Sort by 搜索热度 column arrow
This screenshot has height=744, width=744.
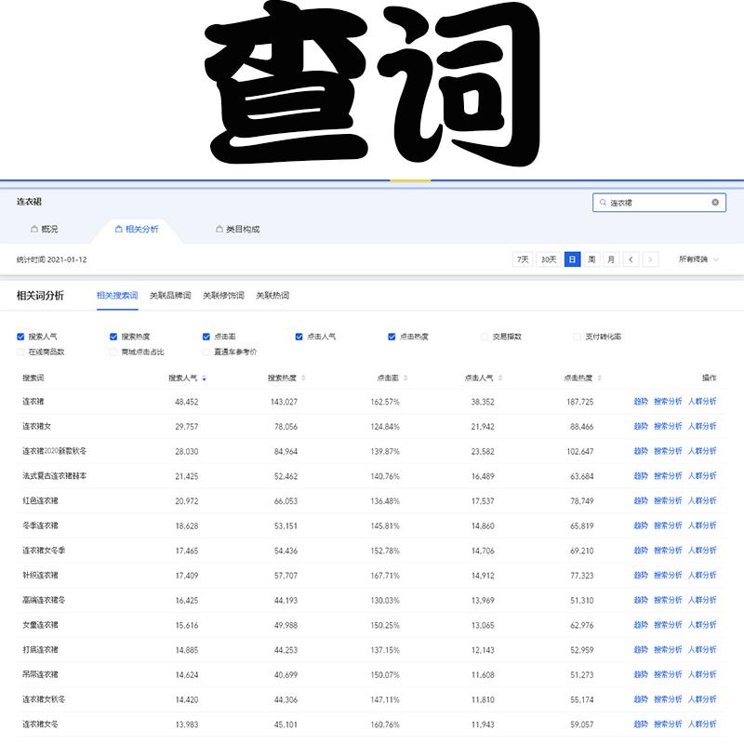[x=303, y=379]
